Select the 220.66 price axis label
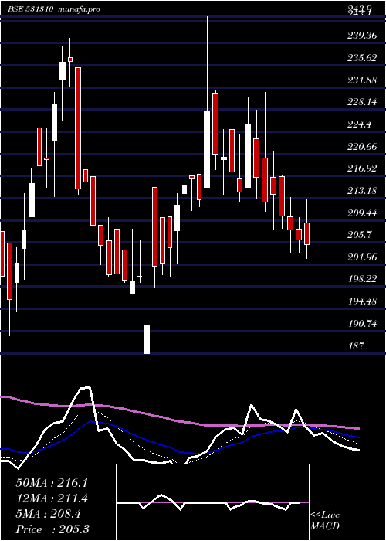 362,147
